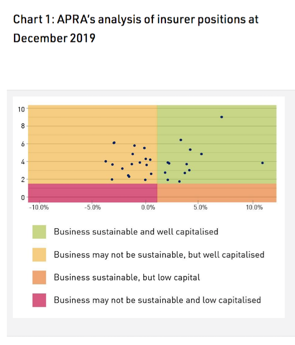Click the 0 label on the y-axis
295x345 pixels.
pos(21,197)
